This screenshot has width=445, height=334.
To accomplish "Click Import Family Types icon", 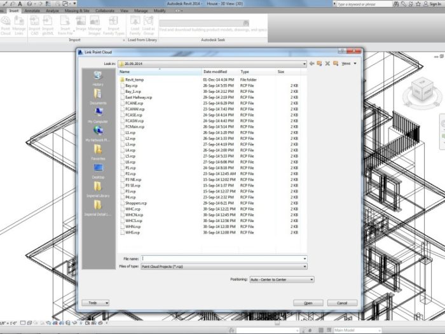I will pos(114,25).
